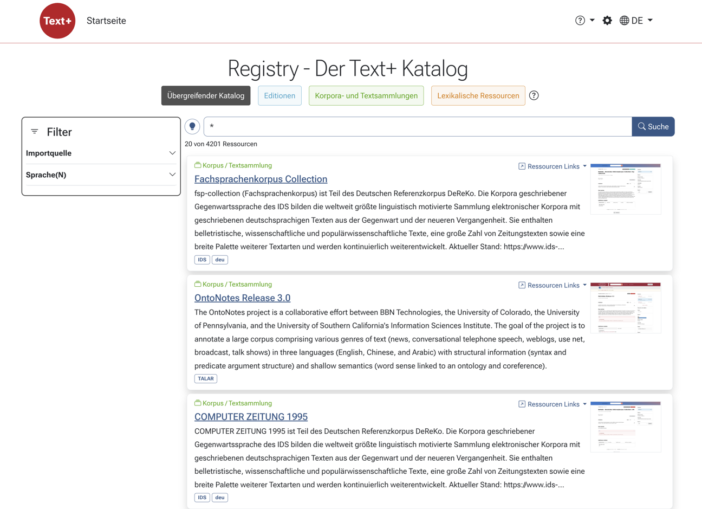Screen dimensions: 702x509
Task: Expand the Importquelle filter
Action: coord(101,153)
